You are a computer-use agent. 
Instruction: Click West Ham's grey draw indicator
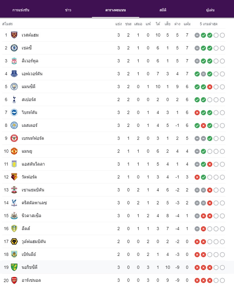[197, 35]
